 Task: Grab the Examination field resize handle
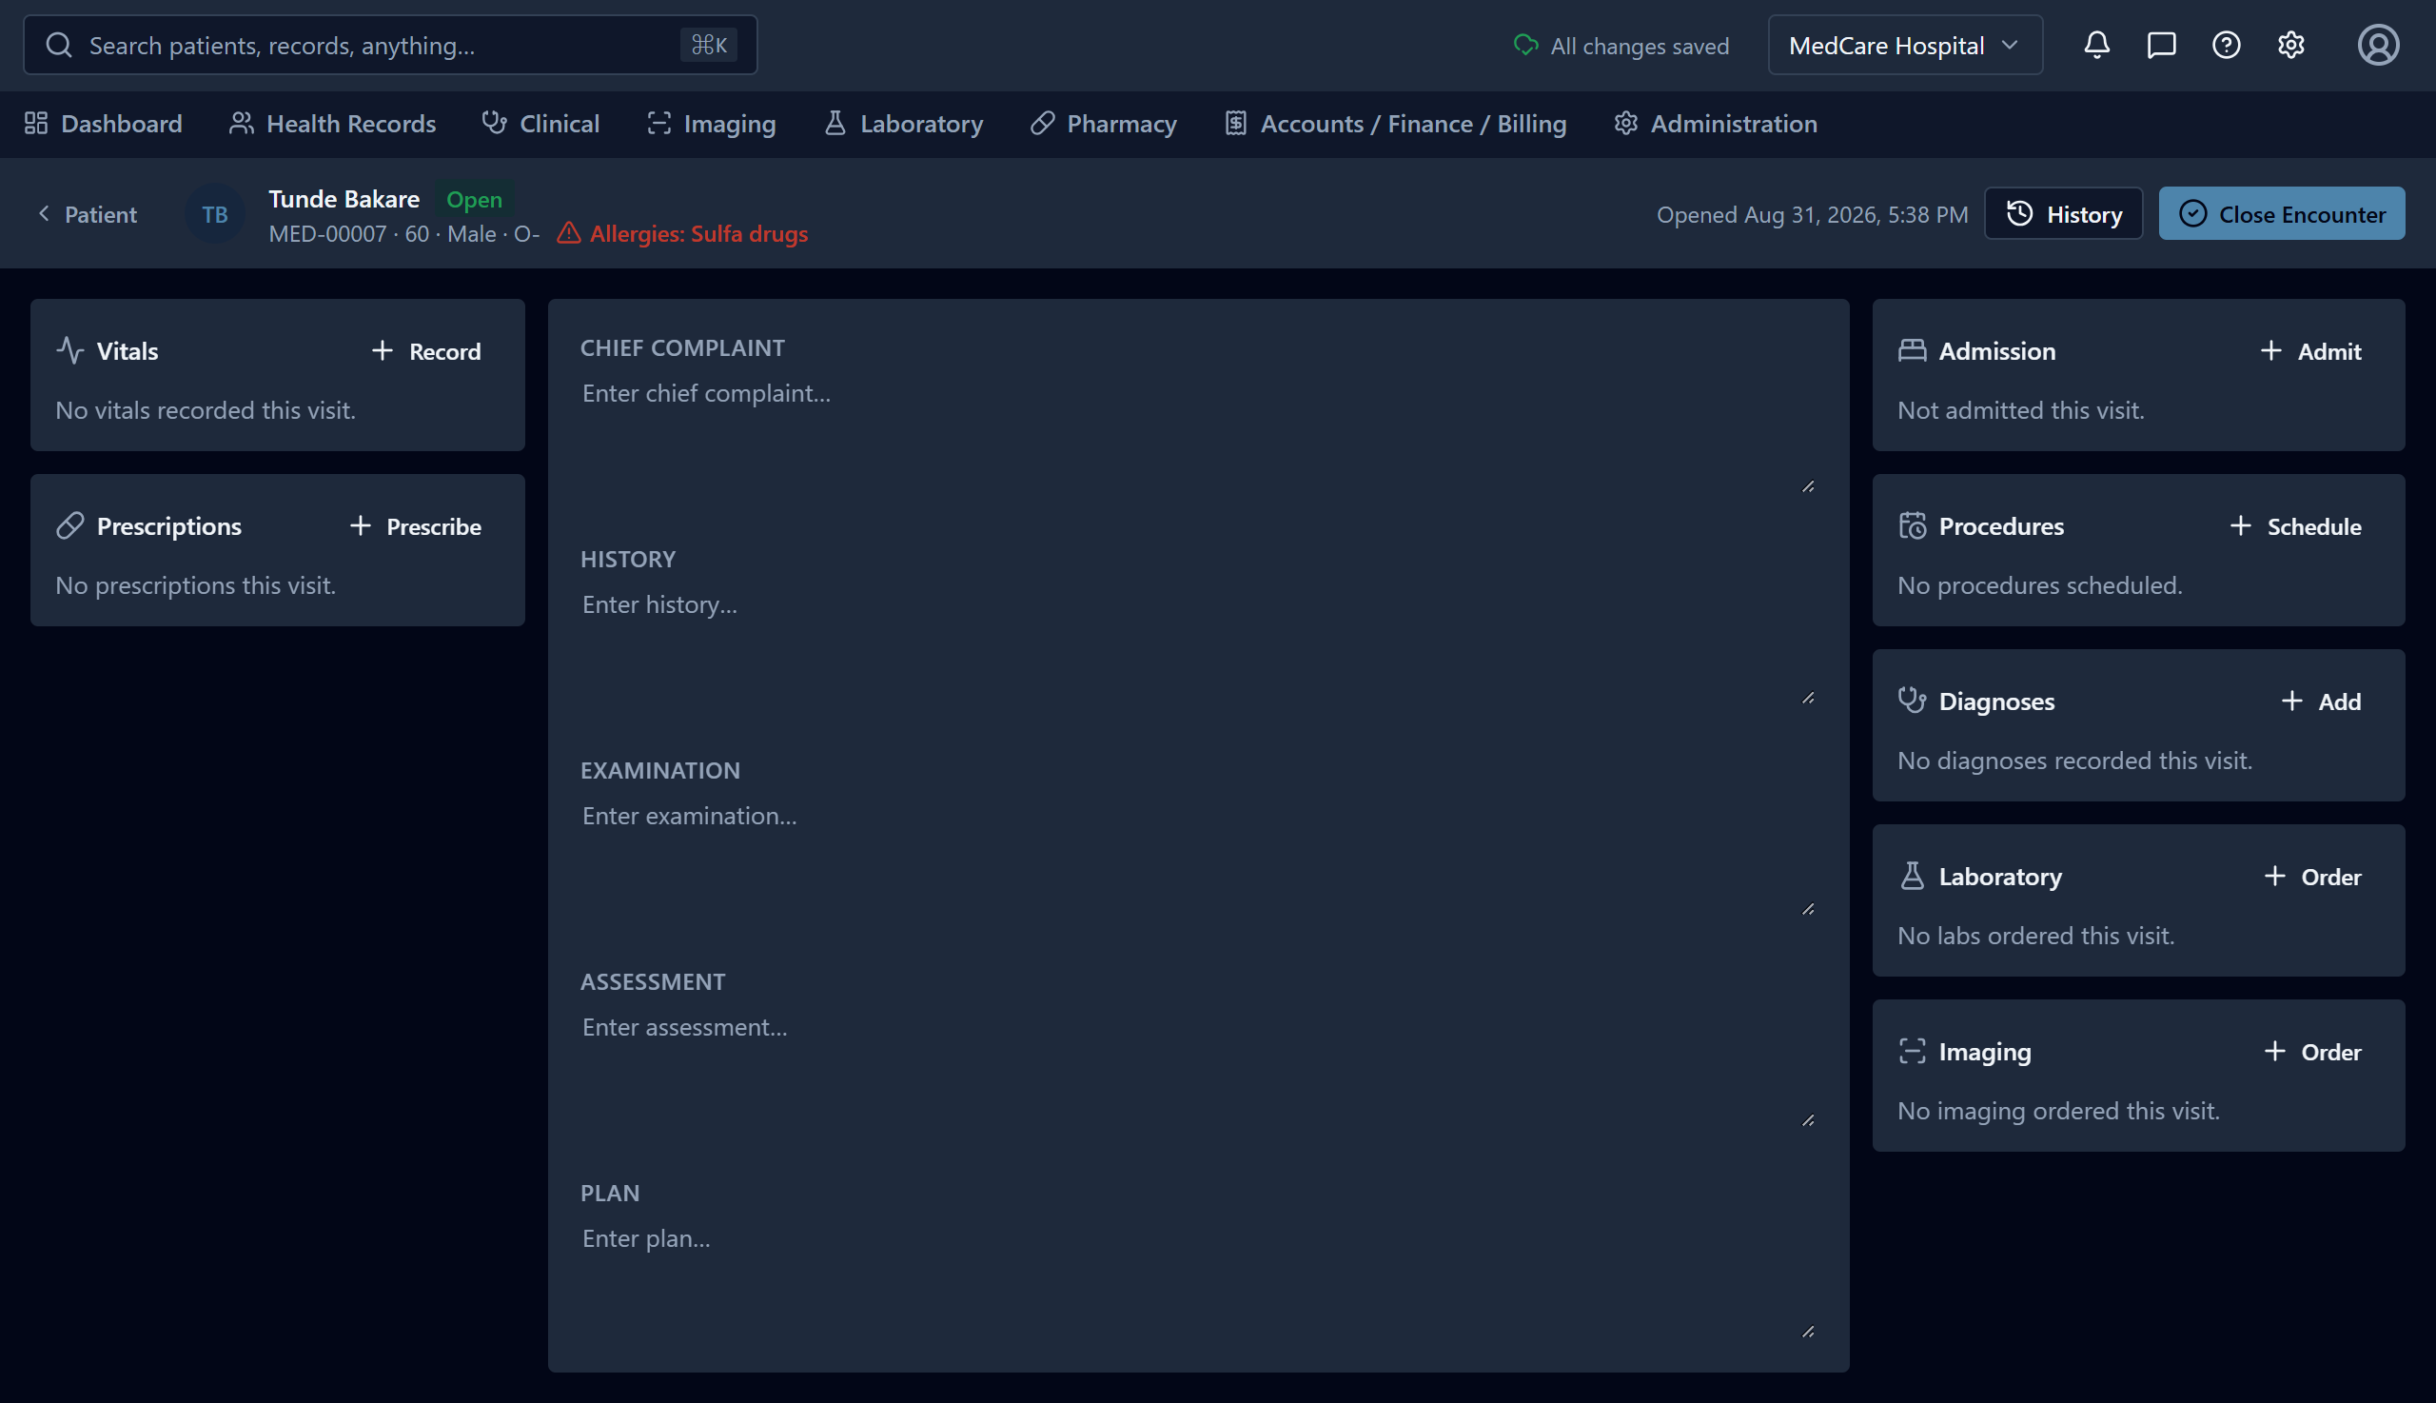coord(1808,909)
